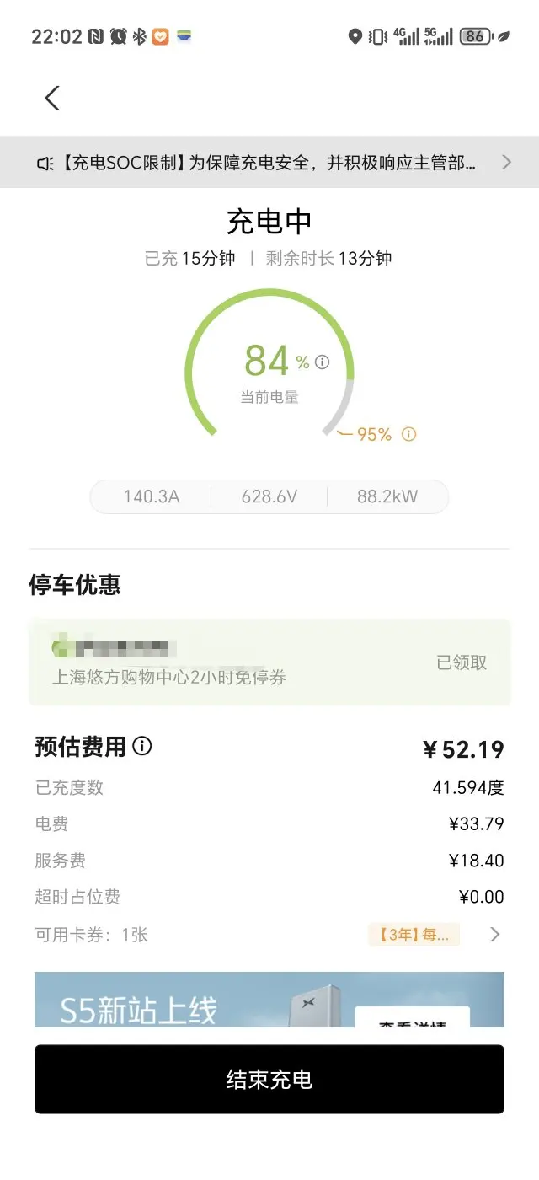Tap the location icon in status bar
The height and width of the screenshot is (1180, 539).
pyautogui.click(x=355, y=36)
